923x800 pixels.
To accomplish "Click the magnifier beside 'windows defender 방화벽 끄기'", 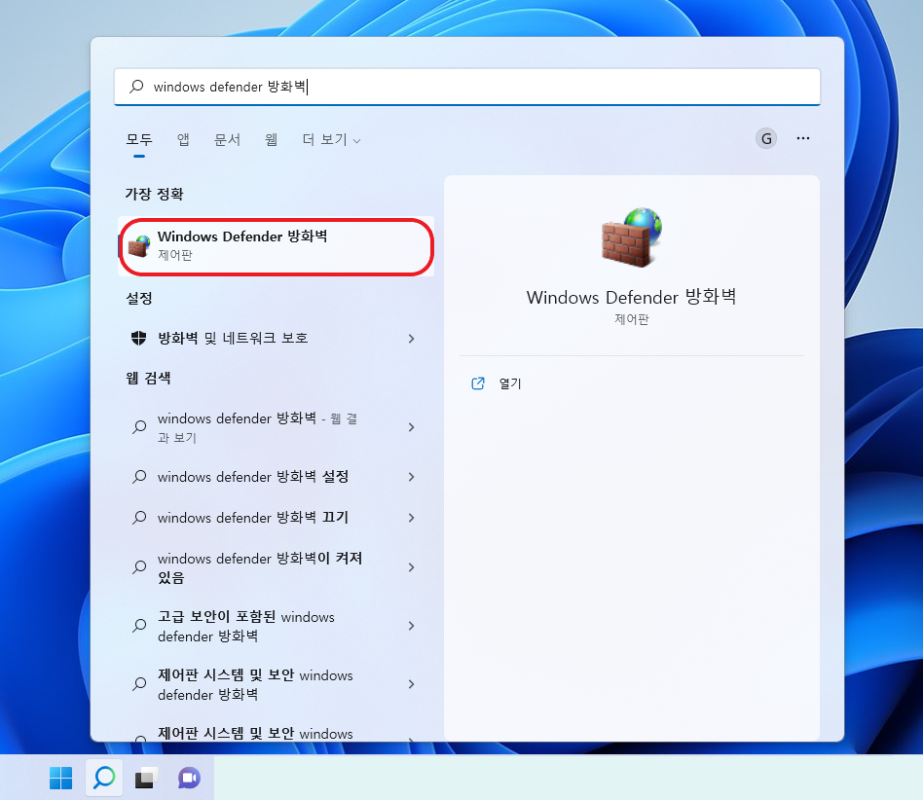I will pos(139,518).
